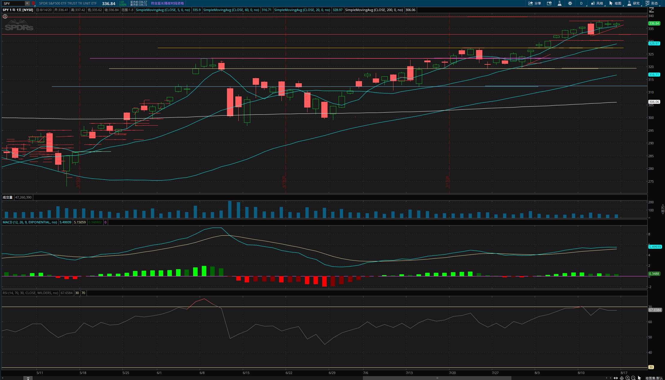The image size is (665, 380).
Task: Click the expand time axis icon
Action: [616, 378]
